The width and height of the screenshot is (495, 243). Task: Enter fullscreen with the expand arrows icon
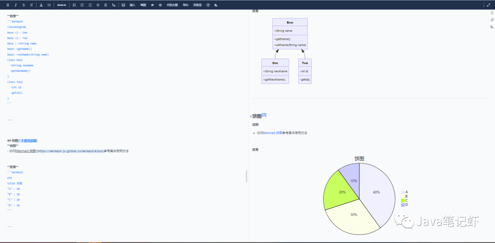(x=489, y=5)
